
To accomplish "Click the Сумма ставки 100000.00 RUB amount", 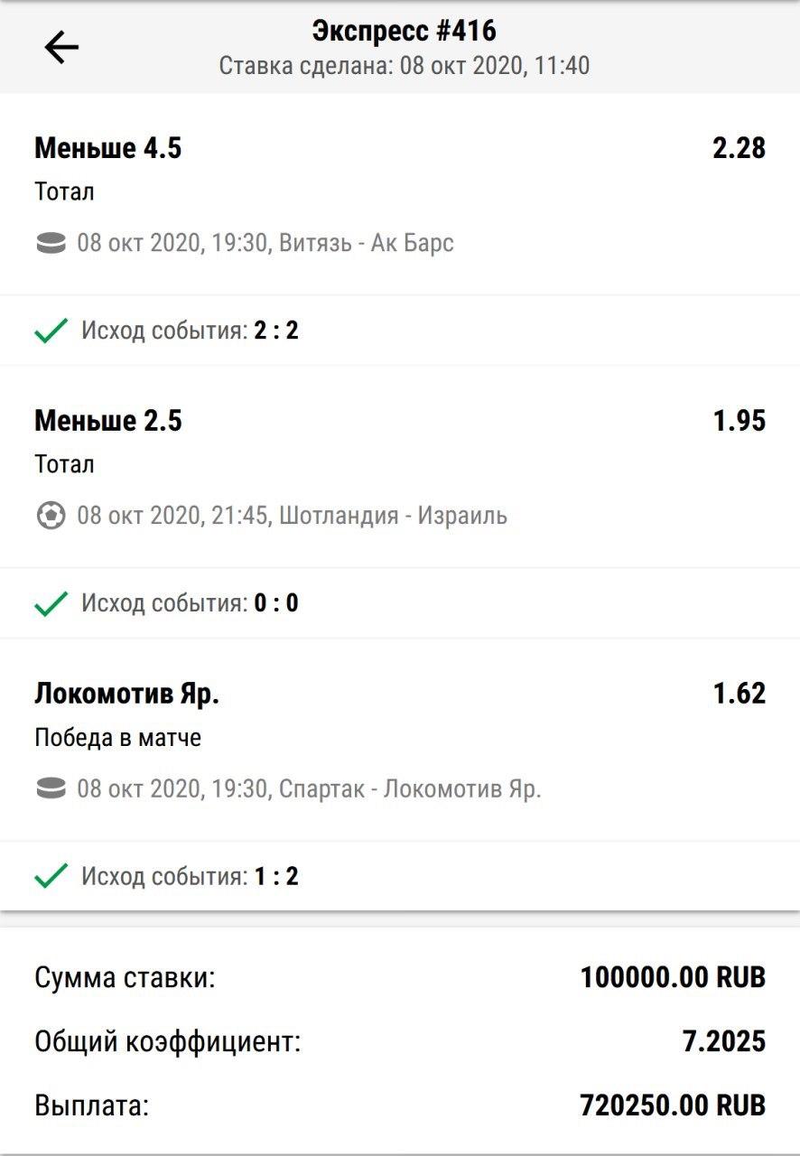I will (x=673, y=976).
